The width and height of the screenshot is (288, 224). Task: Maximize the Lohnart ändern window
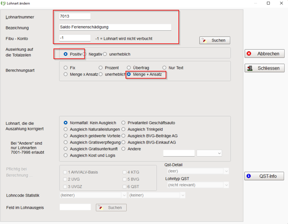tap(268, 3)
